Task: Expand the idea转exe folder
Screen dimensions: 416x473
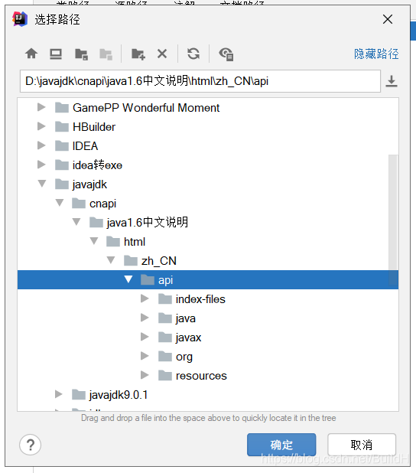Action: point(41,165)
